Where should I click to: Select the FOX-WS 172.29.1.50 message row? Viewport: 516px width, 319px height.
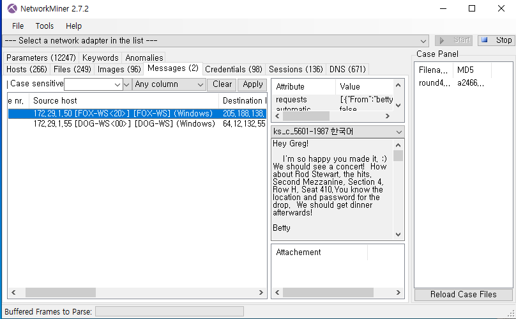coord(137,113)
